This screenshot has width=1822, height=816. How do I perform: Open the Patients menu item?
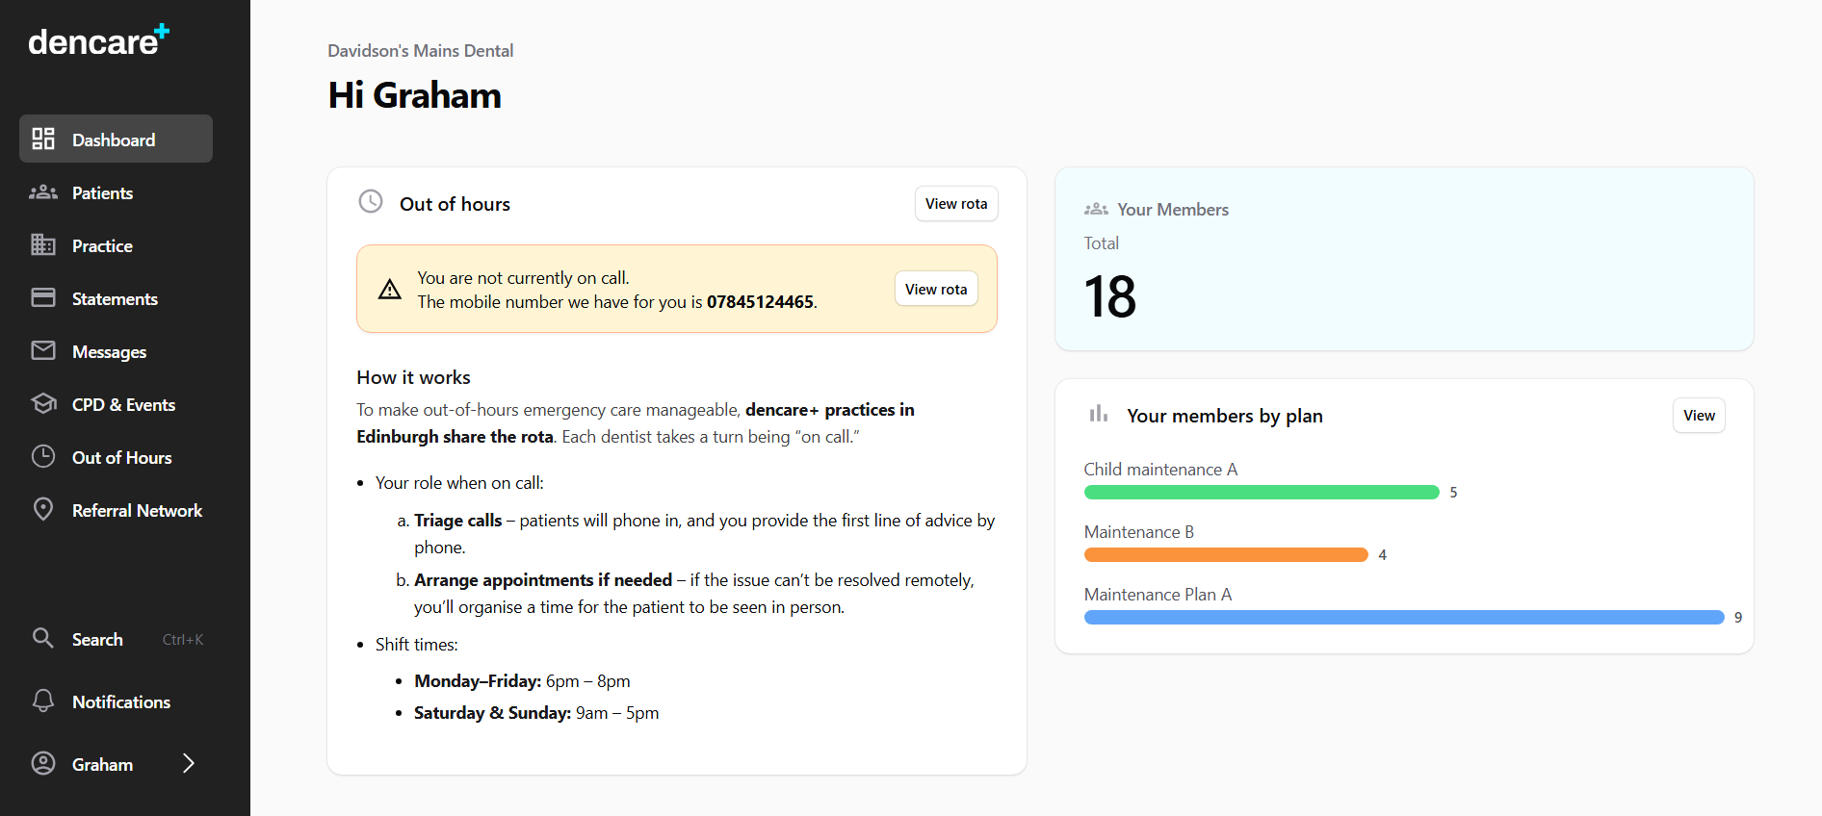tap(102, 192)
